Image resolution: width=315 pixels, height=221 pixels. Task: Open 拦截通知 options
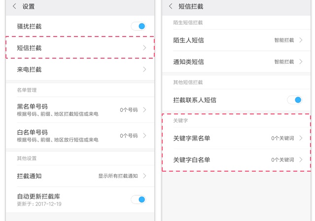80,176
